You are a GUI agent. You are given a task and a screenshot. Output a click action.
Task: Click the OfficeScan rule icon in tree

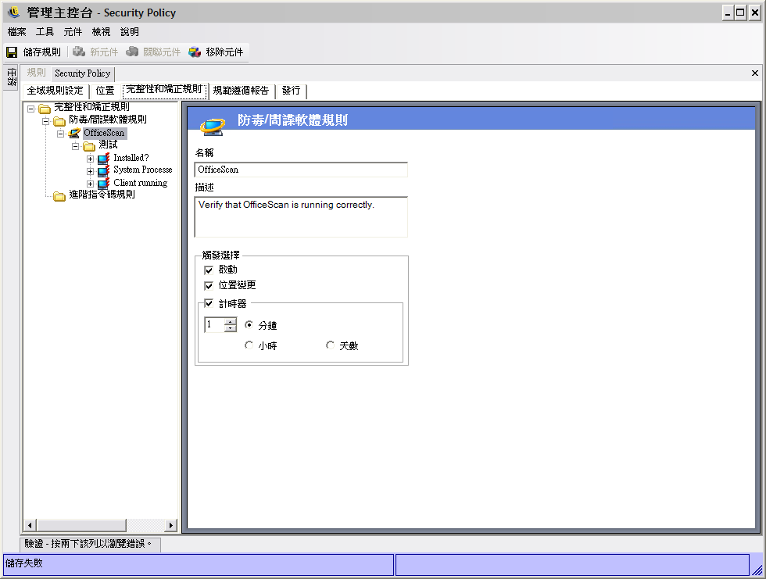(74, 133)
